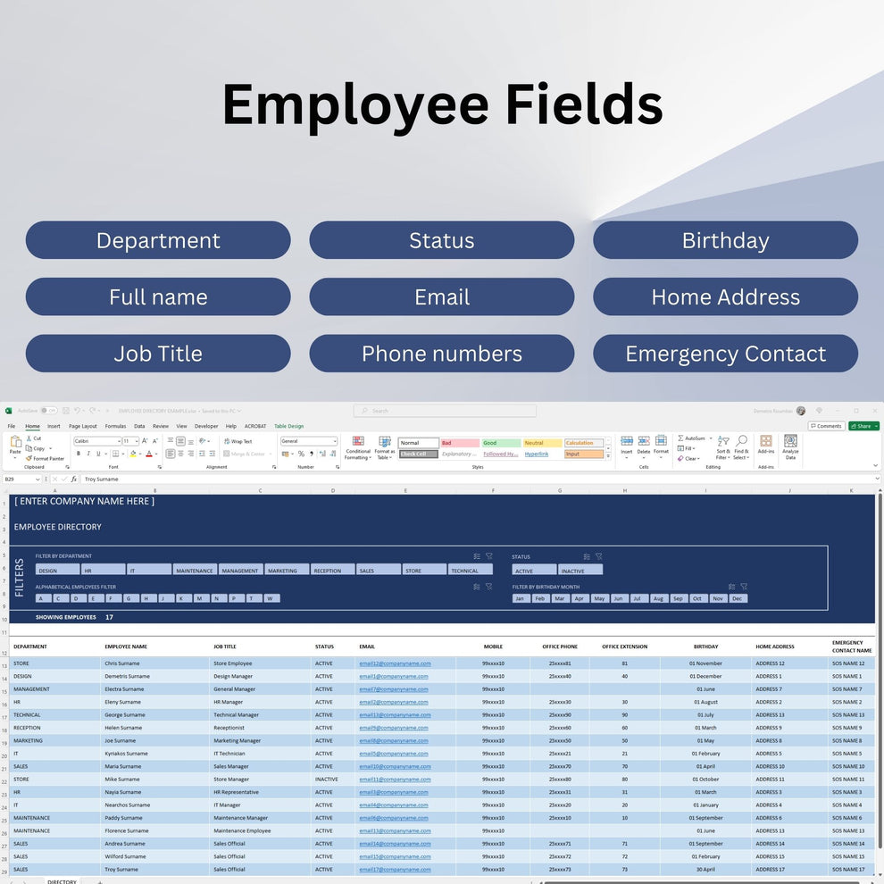
Task: Switch to the Insert ribbon tab
Action: pyautogui.click(x=54, y=426)
